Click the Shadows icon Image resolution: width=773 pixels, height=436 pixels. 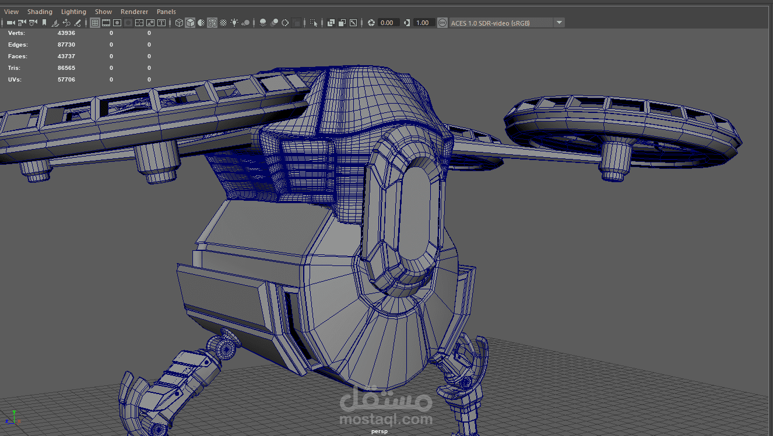[x=245, y=23]
